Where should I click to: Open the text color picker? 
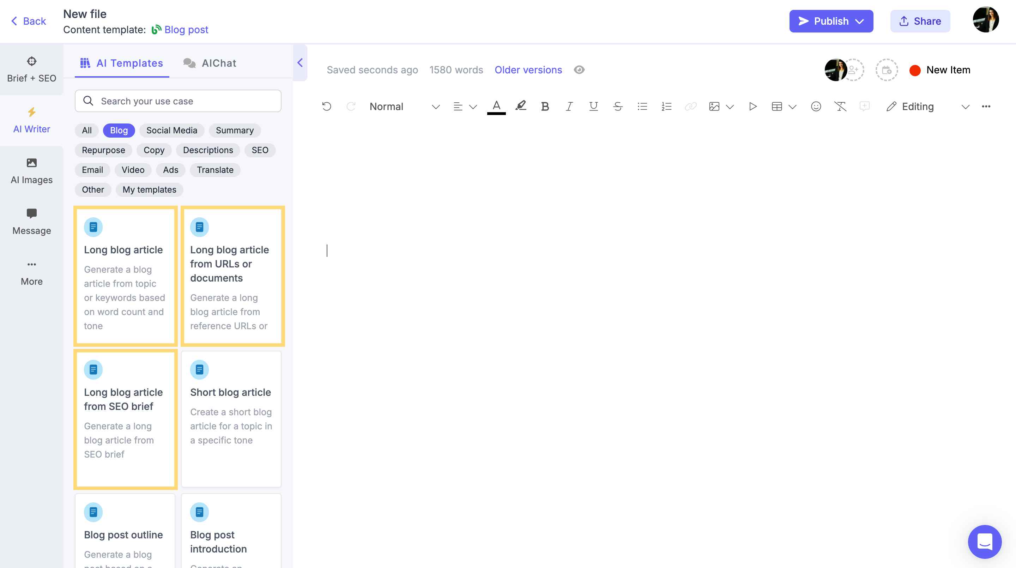496,107
